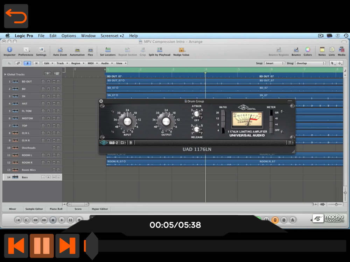This screenshot has height=262, width=350.
Task: Open the Track local menu dropdown
Action: click(x=62, y=63)
